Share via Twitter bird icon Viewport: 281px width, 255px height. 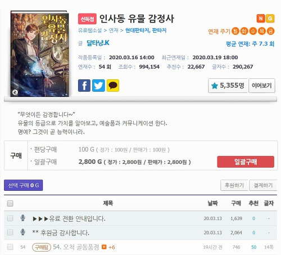pos(98,86)
